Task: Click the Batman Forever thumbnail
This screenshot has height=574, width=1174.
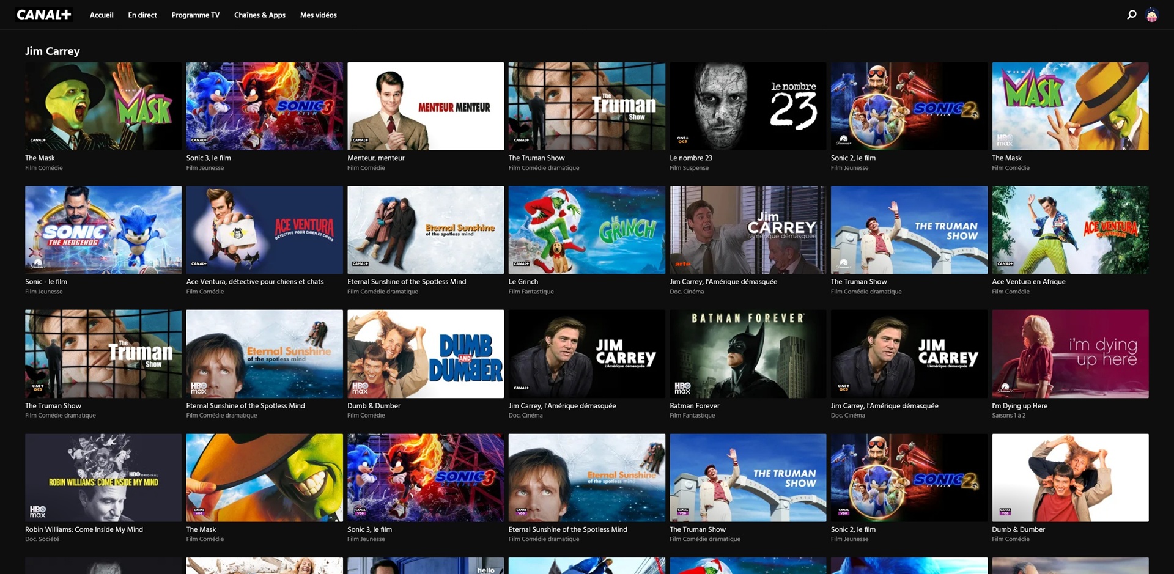Action: click(748, 354)
